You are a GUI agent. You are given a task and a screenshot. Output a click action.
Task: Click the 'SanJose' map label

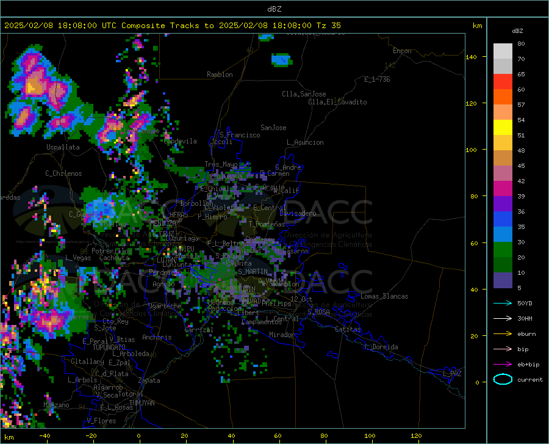(273, 128)
